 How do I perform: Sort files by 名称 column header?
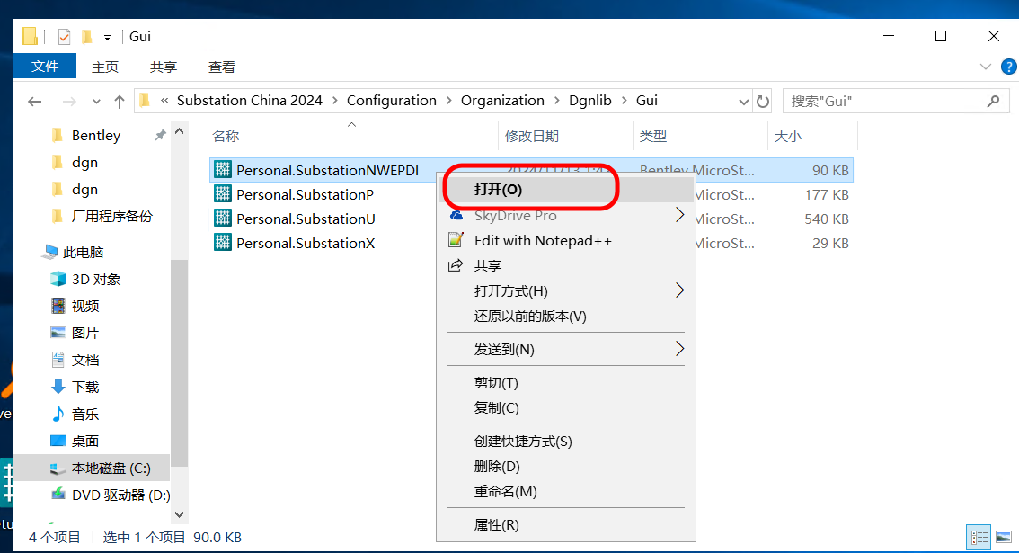click(x=226, y=136)
